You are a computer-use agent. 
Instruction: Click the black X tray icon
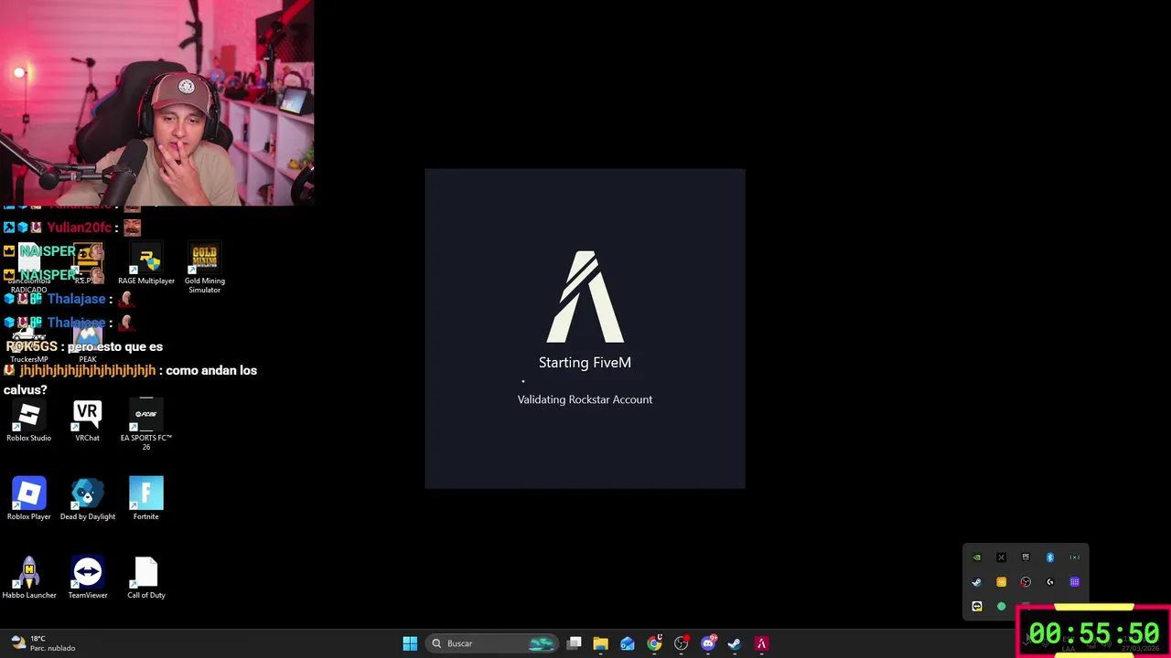(x=1001, y=557)
